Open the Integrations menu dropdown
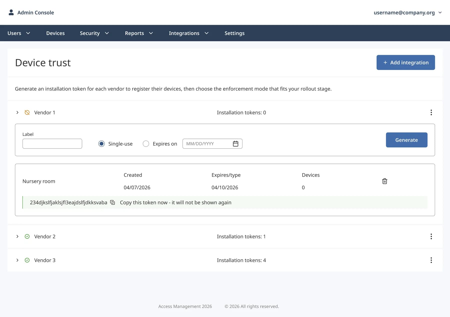This screenshot has height=317, width=450. pyautogui.click(x=189, y=33)
